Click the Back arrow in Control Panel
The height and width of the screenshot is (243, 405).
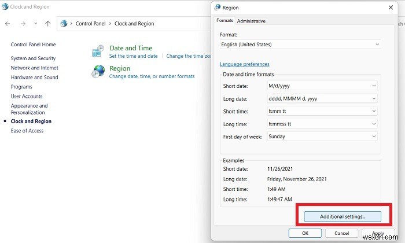pyautogui.click(x=8, y=24)
